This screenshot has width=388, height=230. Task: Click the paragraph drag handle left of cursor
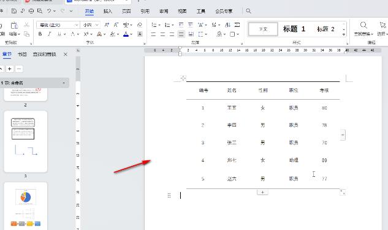[169, 195]
